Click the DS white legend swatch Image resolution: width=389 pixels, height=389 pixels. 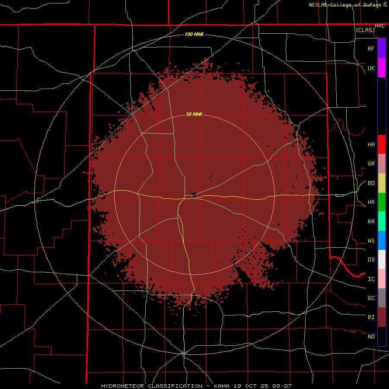click(x=382, y=259)
